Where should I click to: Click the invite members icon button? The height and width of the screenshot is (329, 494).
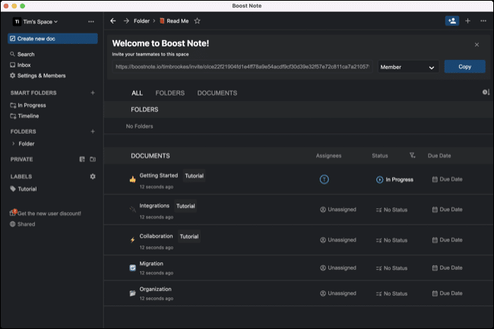point(451,21)
